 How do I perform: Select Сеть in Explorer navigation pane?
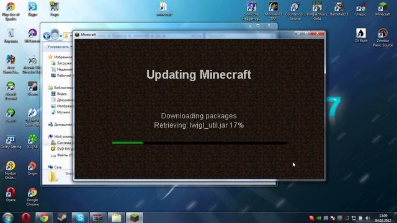[55, 167]
